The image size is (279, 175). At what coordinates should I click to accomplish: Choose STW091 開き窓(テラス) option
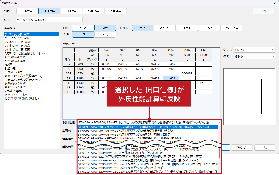pyautogui.click(x=148, y=131)
